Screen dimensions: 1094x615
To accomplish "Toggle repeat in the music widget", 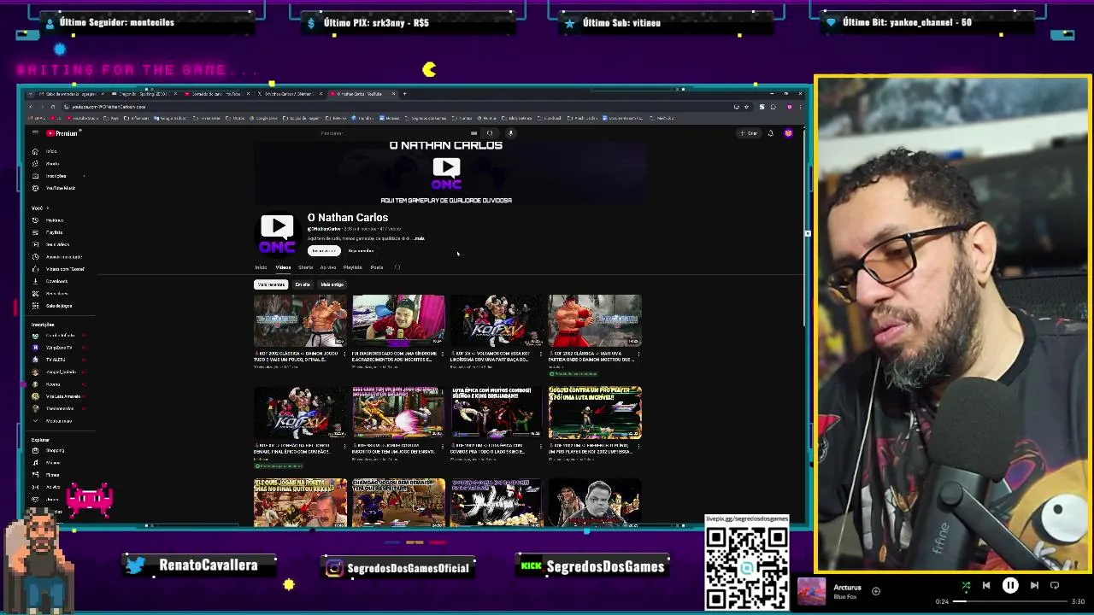I will coord(1055,586).
